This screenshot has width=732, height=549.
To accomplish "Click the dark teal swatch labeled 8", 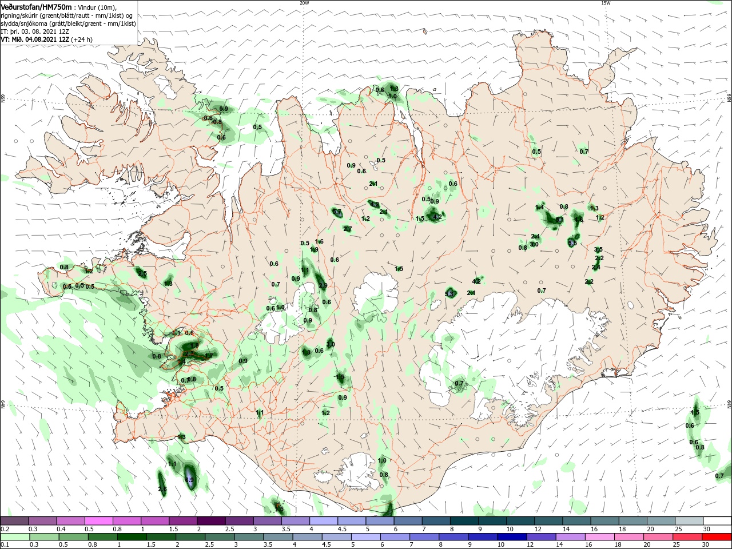I will click(x=464, y=521).
